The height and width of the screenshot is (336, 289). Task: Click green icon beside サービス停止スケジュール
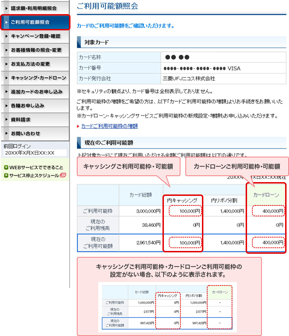point(6,175)
